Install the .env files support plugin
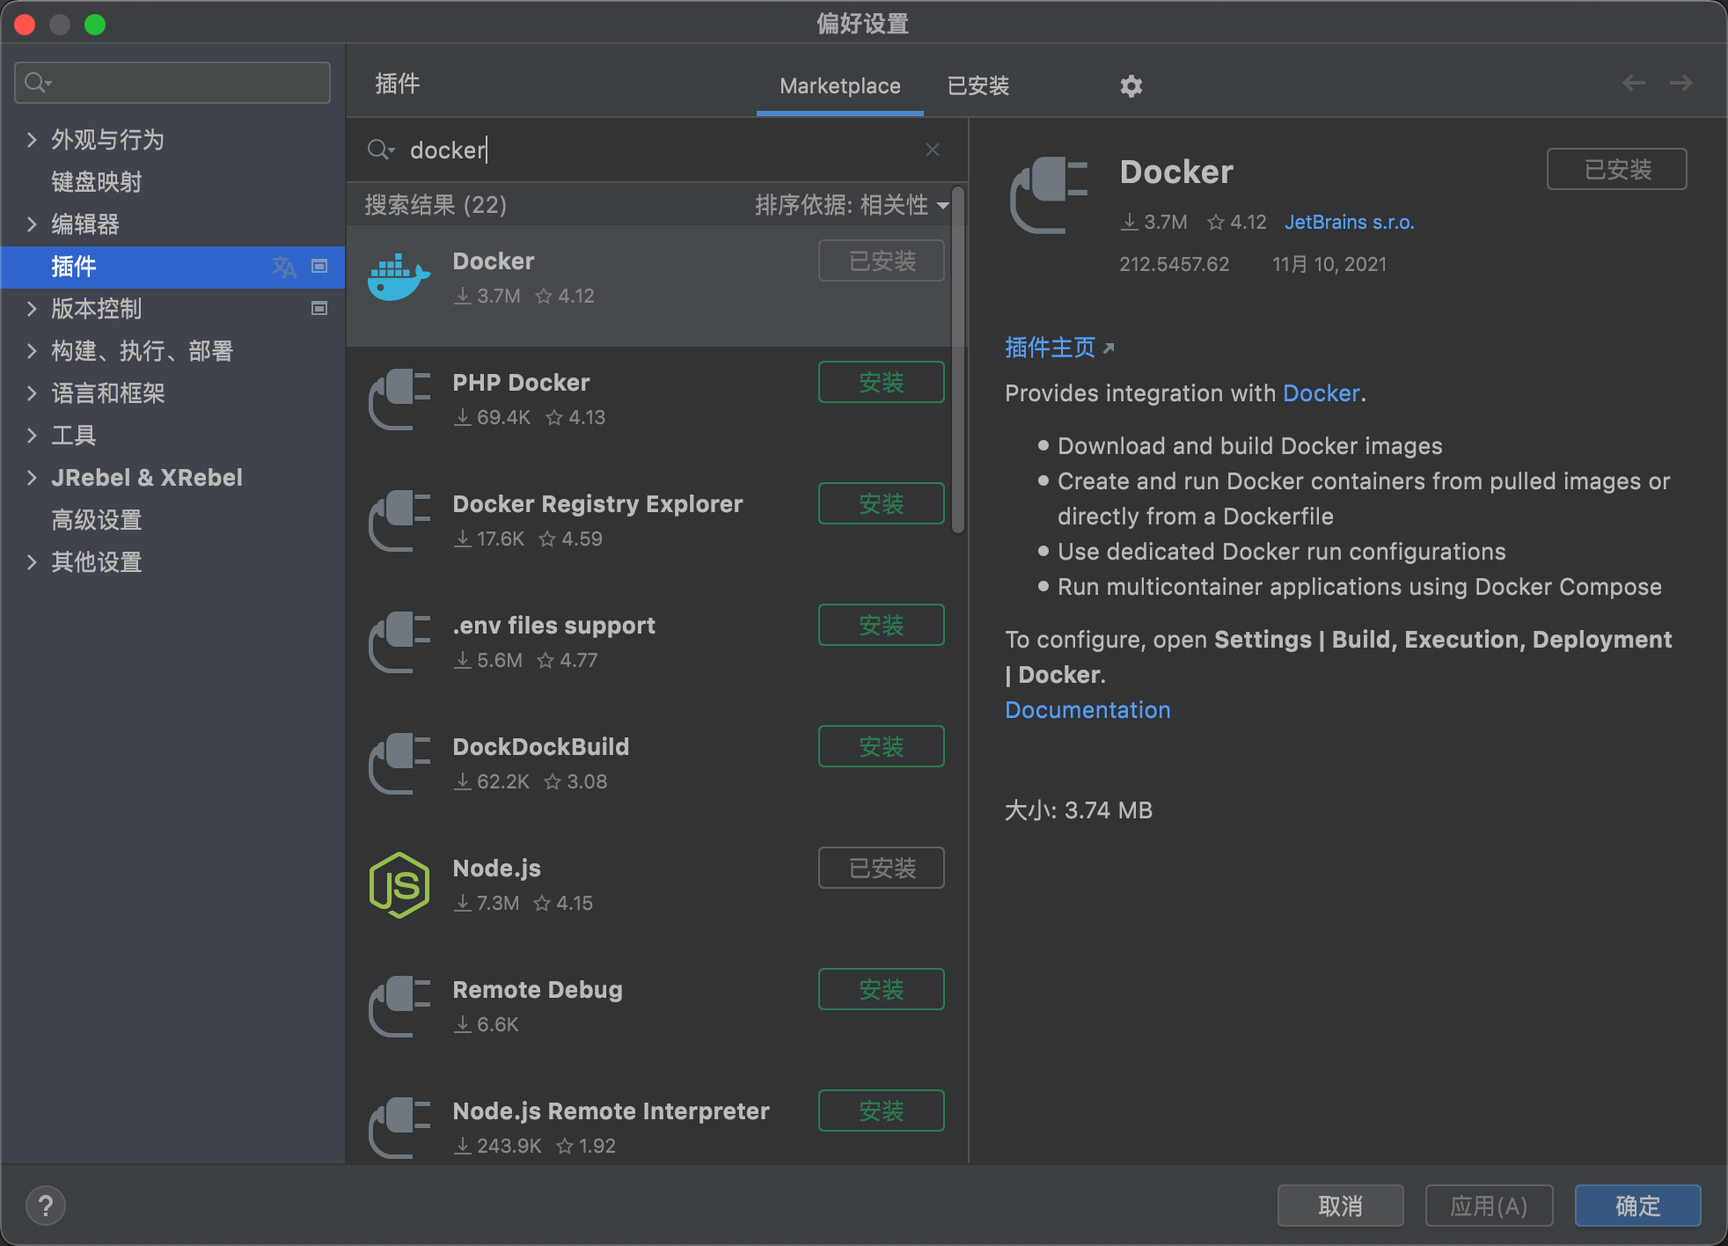The image size is (1728, 1246). click(882, 625)
